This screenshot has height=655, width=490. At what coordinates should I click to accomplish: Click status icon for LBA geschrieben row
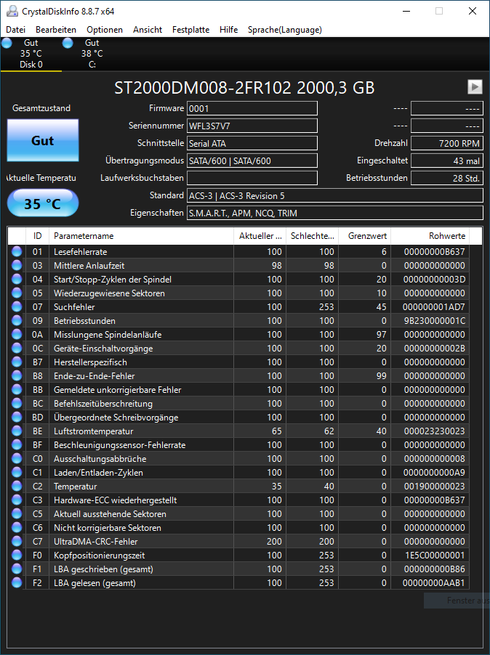pyautogui.click(x=17, y=569)
